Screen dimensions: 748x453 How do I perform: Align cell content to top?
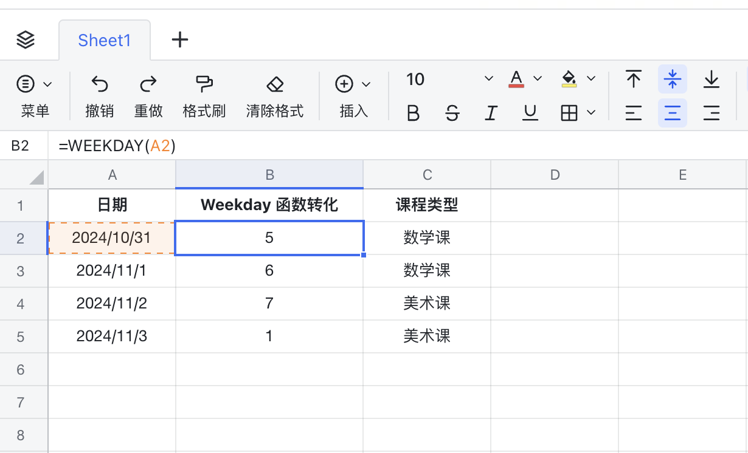[634, 79]
